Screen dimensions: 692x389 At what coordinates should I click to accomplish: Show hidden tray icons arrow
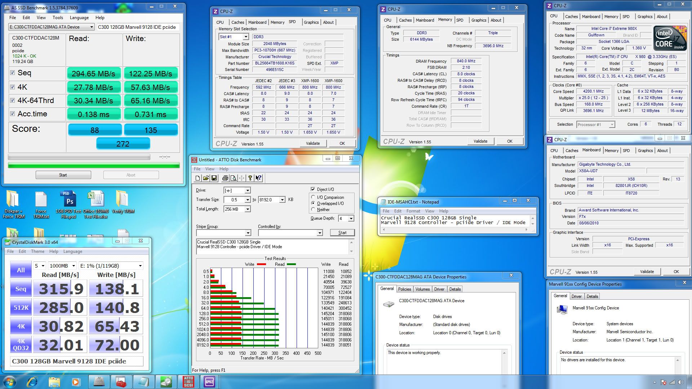tap(655, 382)
